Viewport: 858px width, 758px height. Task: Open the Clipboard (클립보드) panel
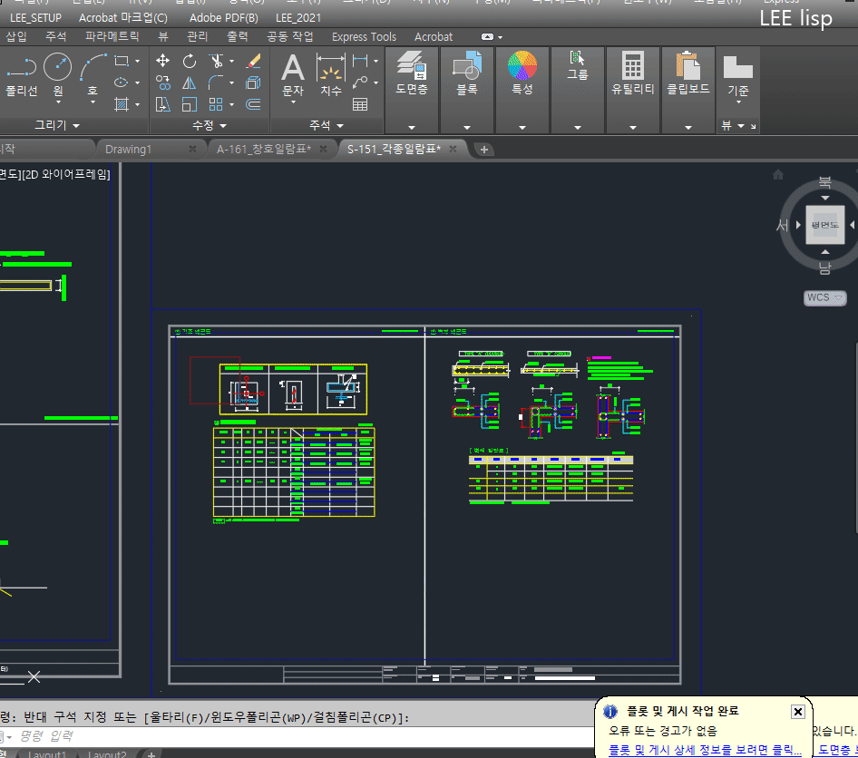click(687, 73)
